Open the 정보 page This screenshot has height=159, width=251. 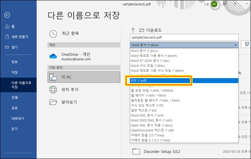click(14, 62)
